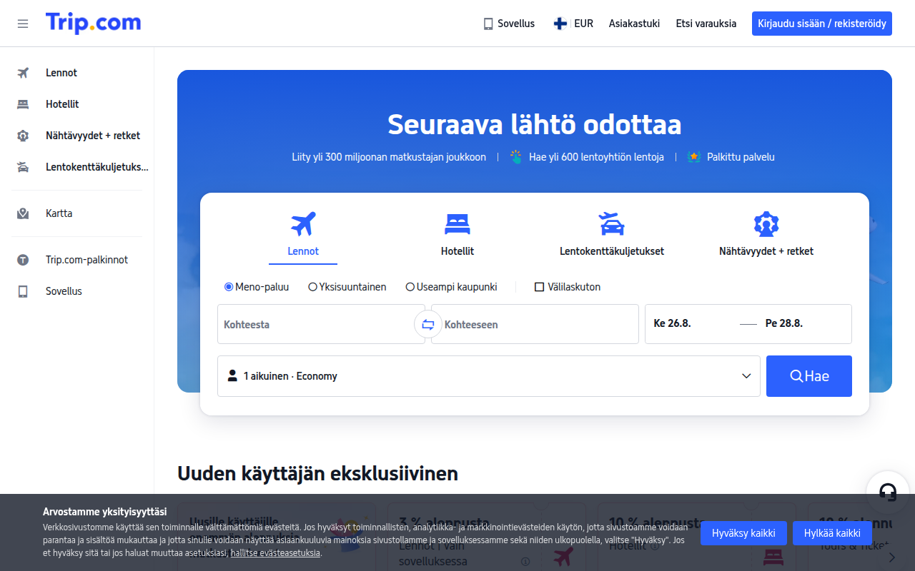Viewport: 915px width, 571px height.
Task: Reject cookies with Hylkää kaikki
Action: 832,533
